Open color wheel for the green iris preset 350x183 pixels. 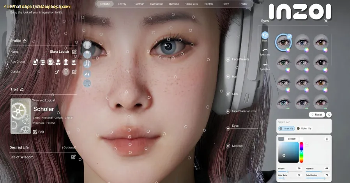[288, 70]
